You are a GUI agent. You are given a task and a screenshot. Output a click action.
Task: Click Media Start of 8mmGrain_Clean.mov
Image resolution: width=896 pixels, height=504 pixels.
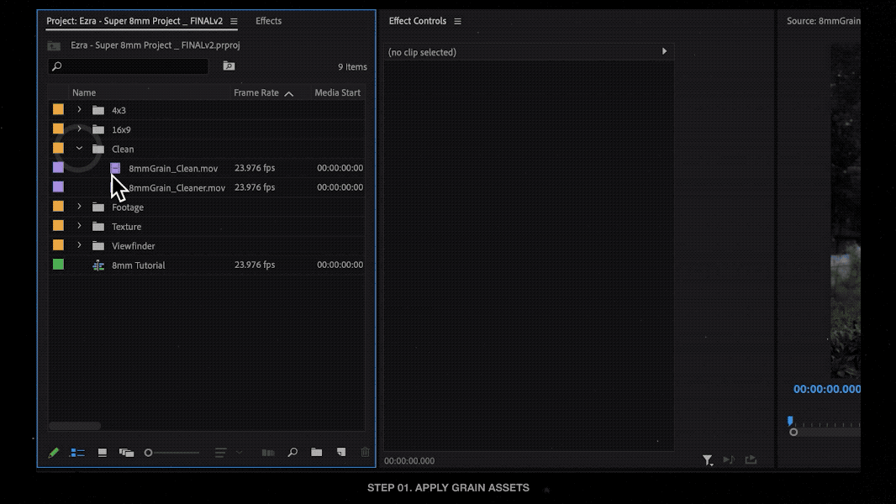(x=340, y=168)
